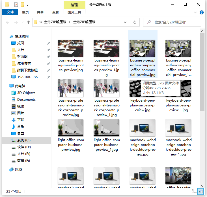
Task: Open the recent locations dropdown arrow
Action: 23,22
